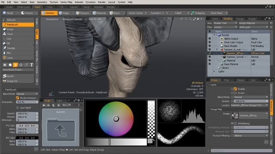Choose the text brush T icon

pyautogui.click(x=31, y=65)
